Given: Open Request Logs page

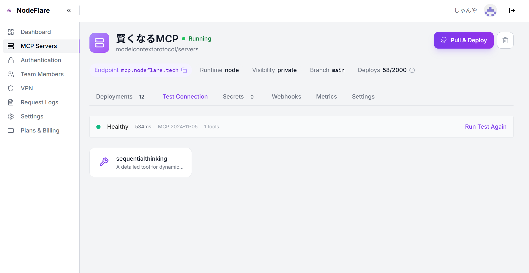Looking at the screenshot, I should click(x=41, y=102).
